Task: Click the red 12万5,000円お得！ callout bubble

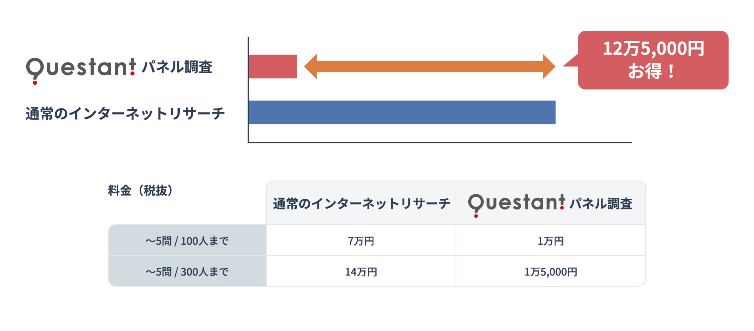Action: pyautogui.click(x=653, y=60)
